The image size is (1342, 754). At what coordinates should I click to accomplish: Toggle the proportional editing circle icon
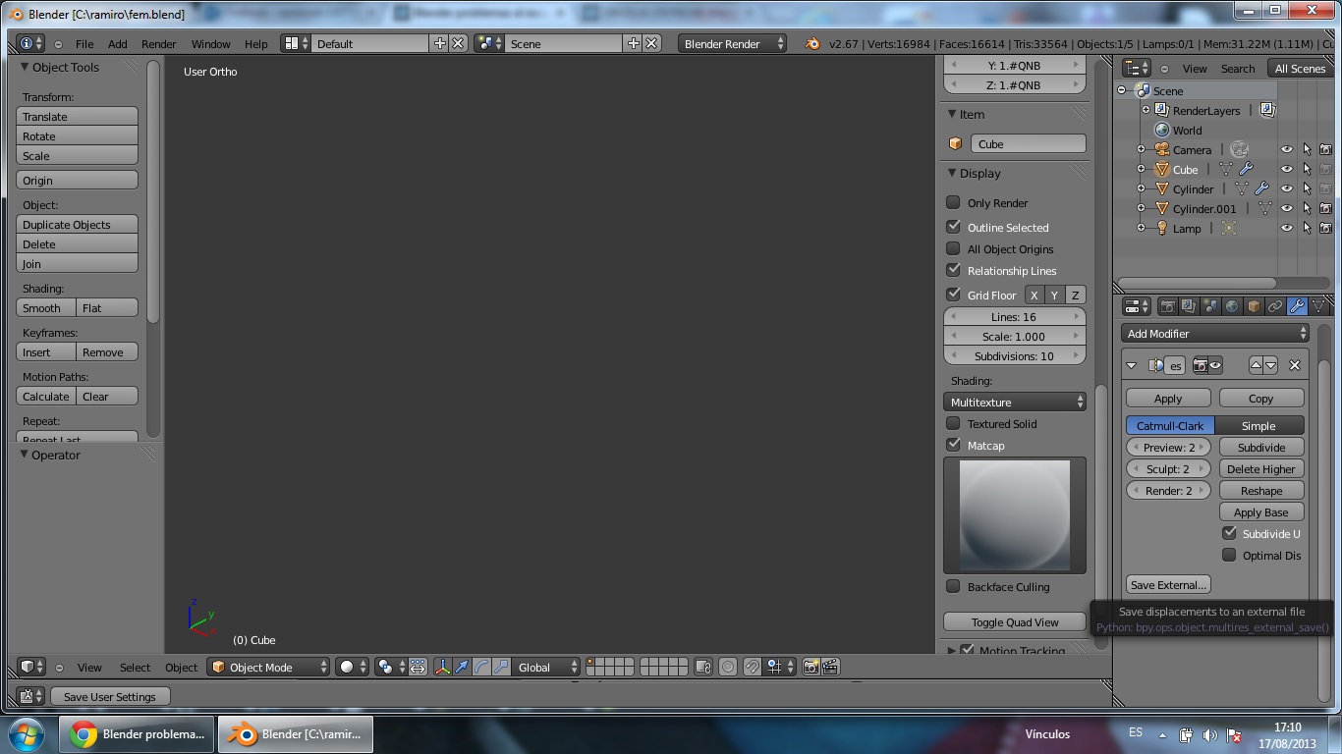[x=728, y=667]
